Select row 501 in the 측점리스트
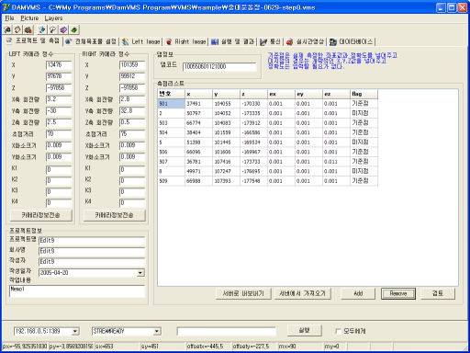Viewport: 470px width, 353px height. pos(171,104)
